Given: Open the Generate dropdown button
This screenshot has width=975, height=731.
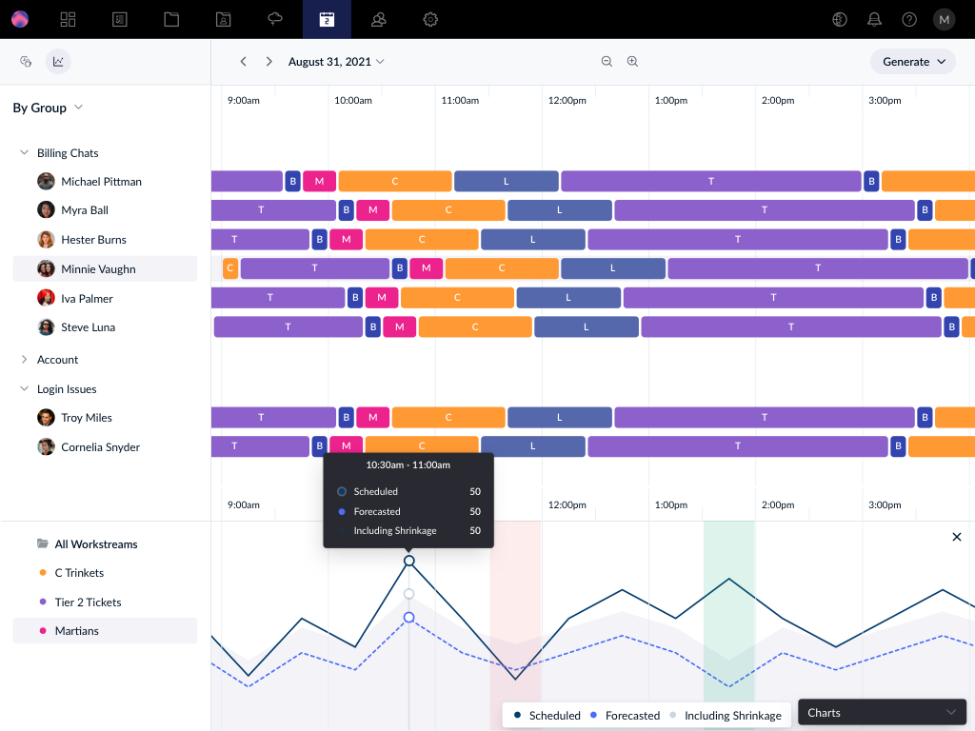Looking at the screenshot, I should 913,62.
